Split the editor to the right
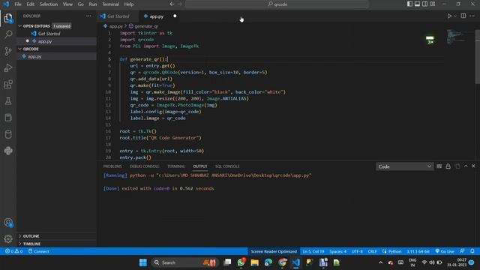The image size is (480, 270). point(463,16)
